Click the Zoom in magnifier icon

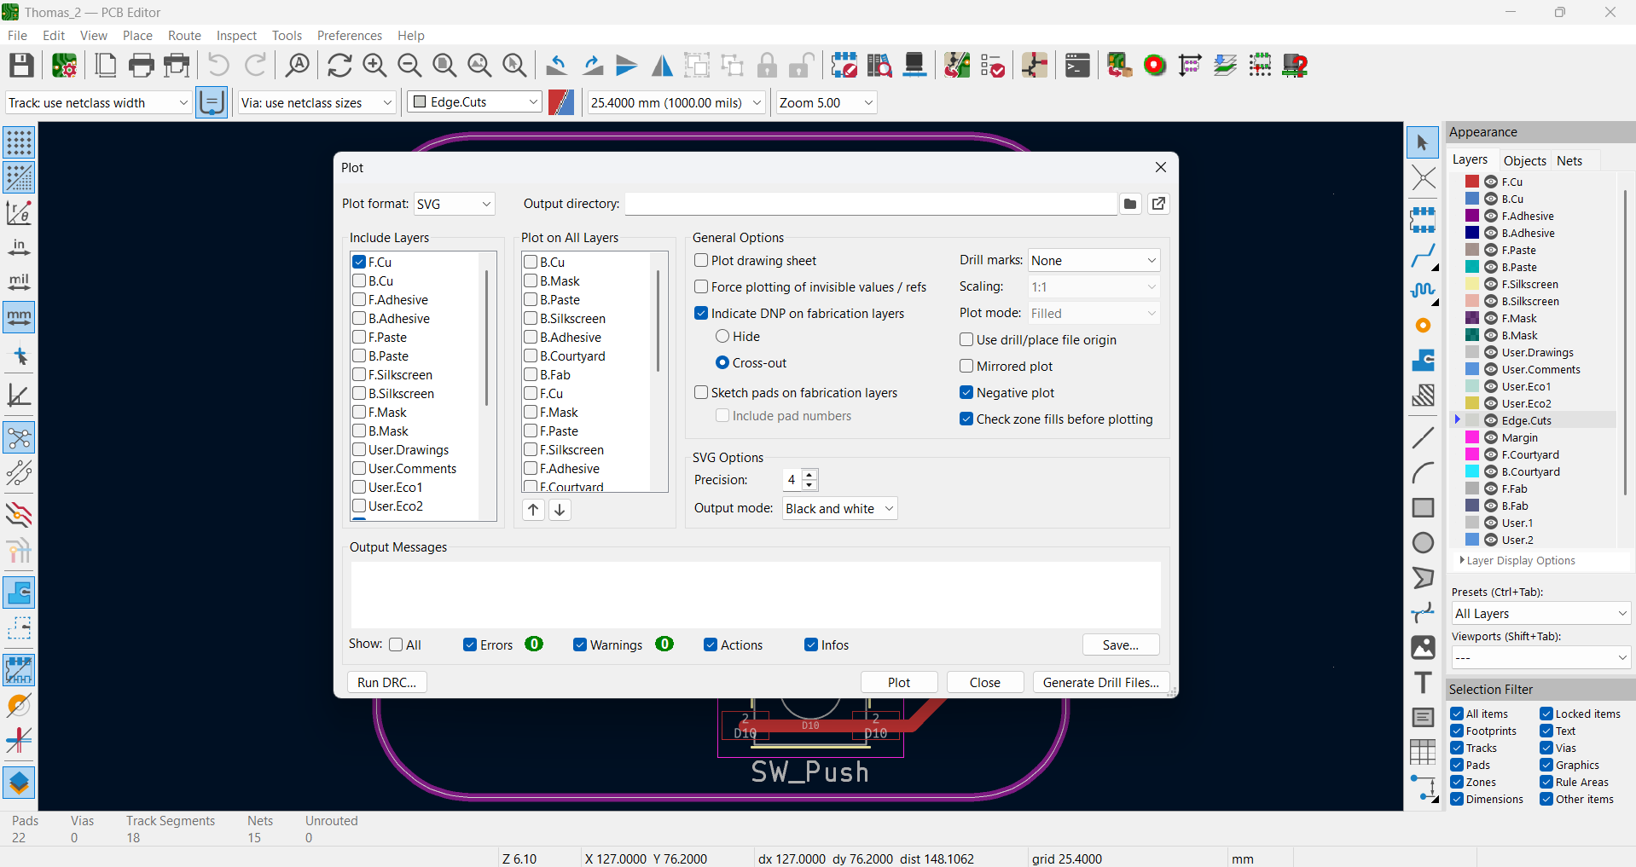tap(374, 66)
